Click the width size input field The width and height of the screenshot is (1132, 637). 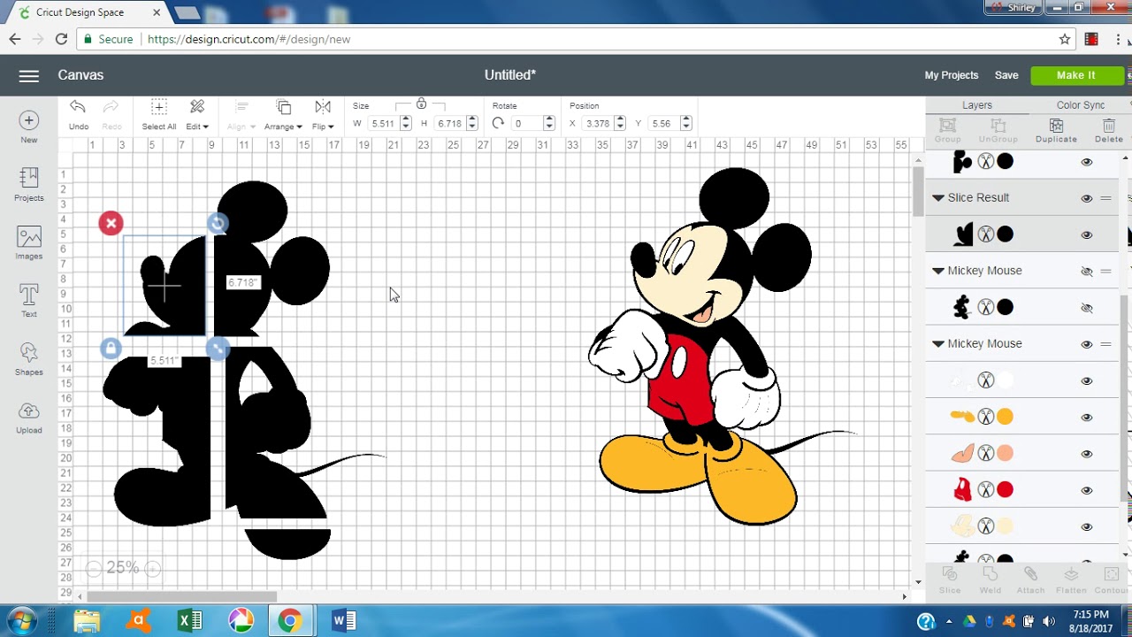(384, 124)
